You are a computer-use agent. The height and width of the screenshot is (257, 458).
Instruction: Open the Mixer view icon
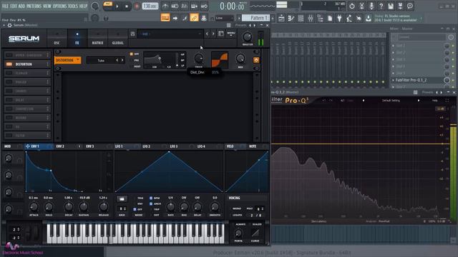311,19
